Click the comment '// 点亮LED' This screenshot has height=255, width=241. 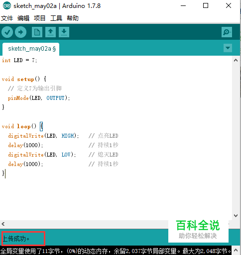click(x=104, y=136)
